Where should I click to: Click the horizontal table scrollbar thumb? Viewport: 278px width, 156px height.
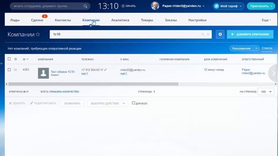pos(93,84)
